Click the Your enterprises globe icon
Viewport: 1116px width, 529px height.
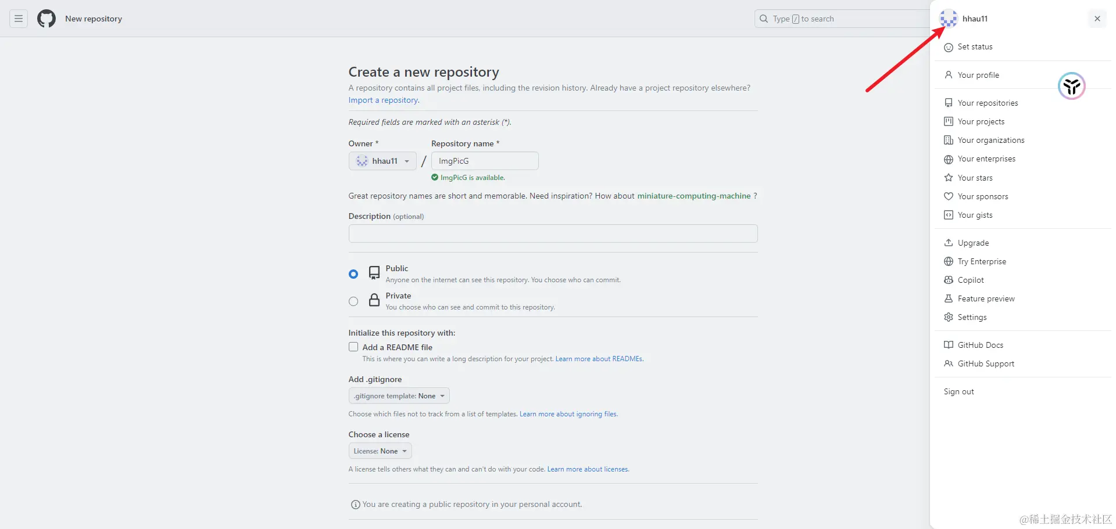click(949, 159)
